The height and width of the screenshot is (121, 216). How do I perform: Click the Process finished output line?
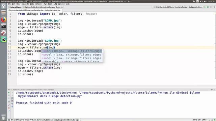(44, 103)
